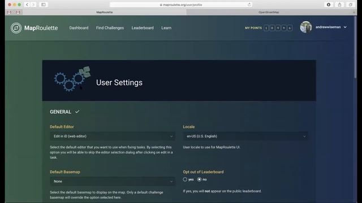Click the MapRoulette brand name link

click(41, 28)
